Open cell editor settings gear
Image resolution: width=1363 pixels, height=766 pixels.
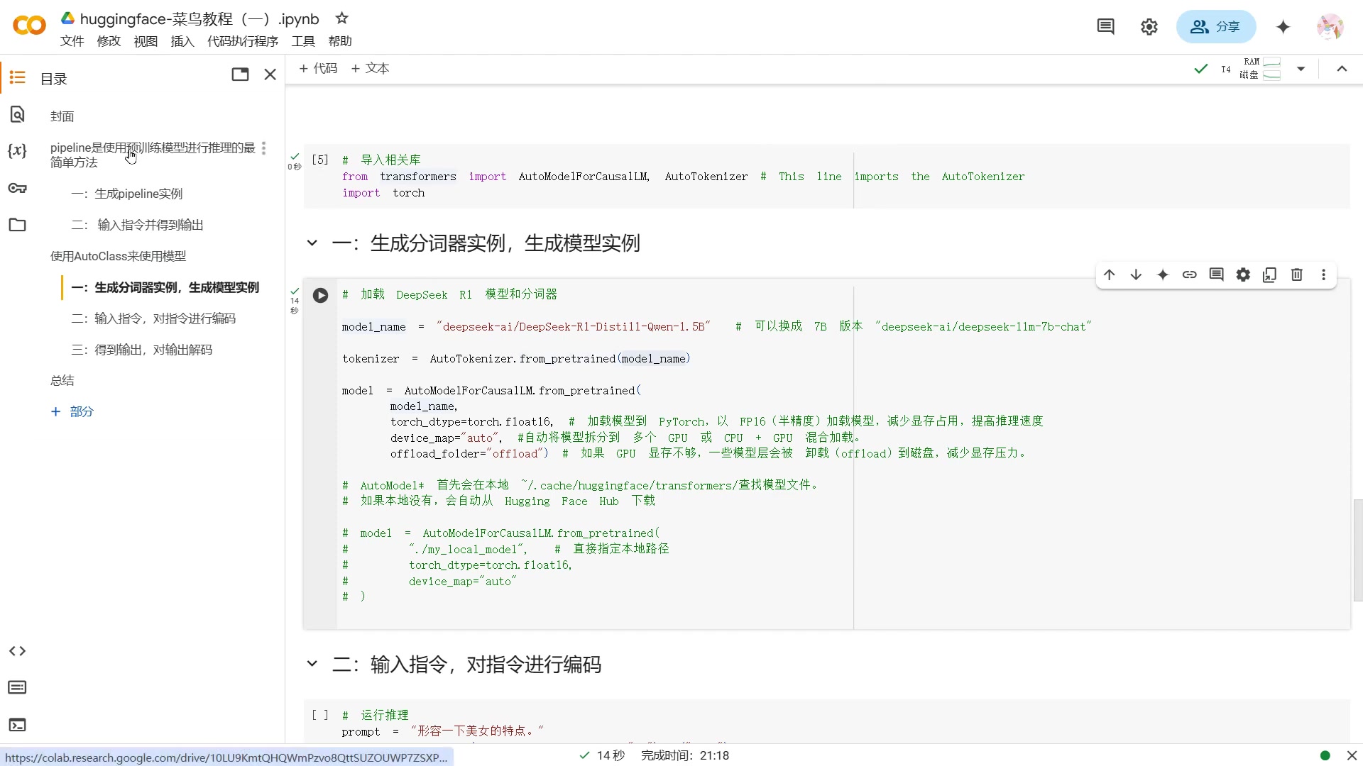1243,274
